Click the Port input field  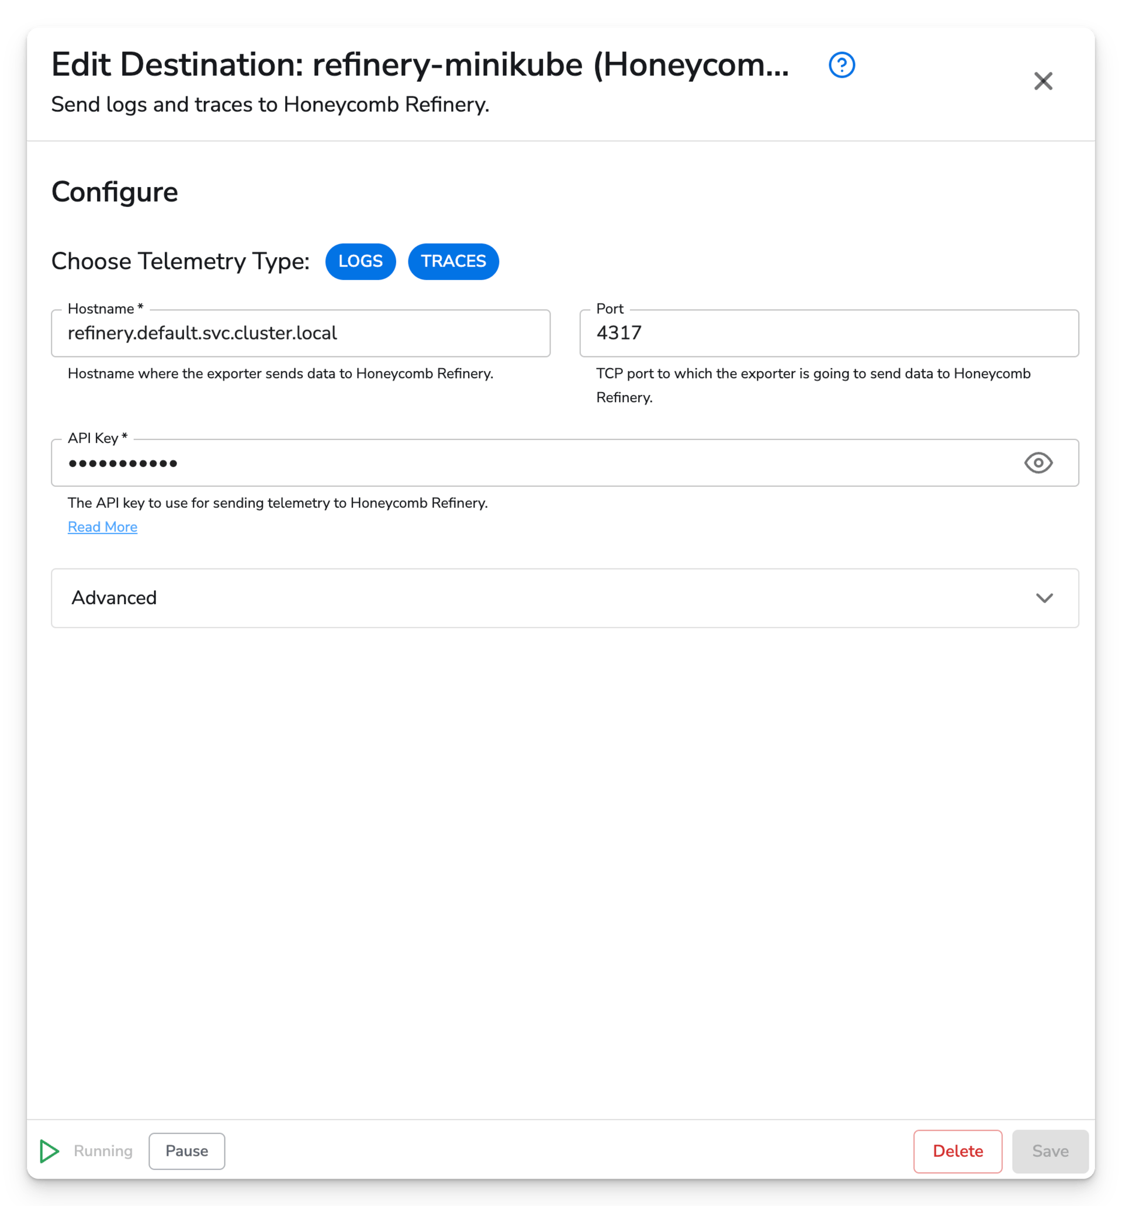tap(829, 333)
